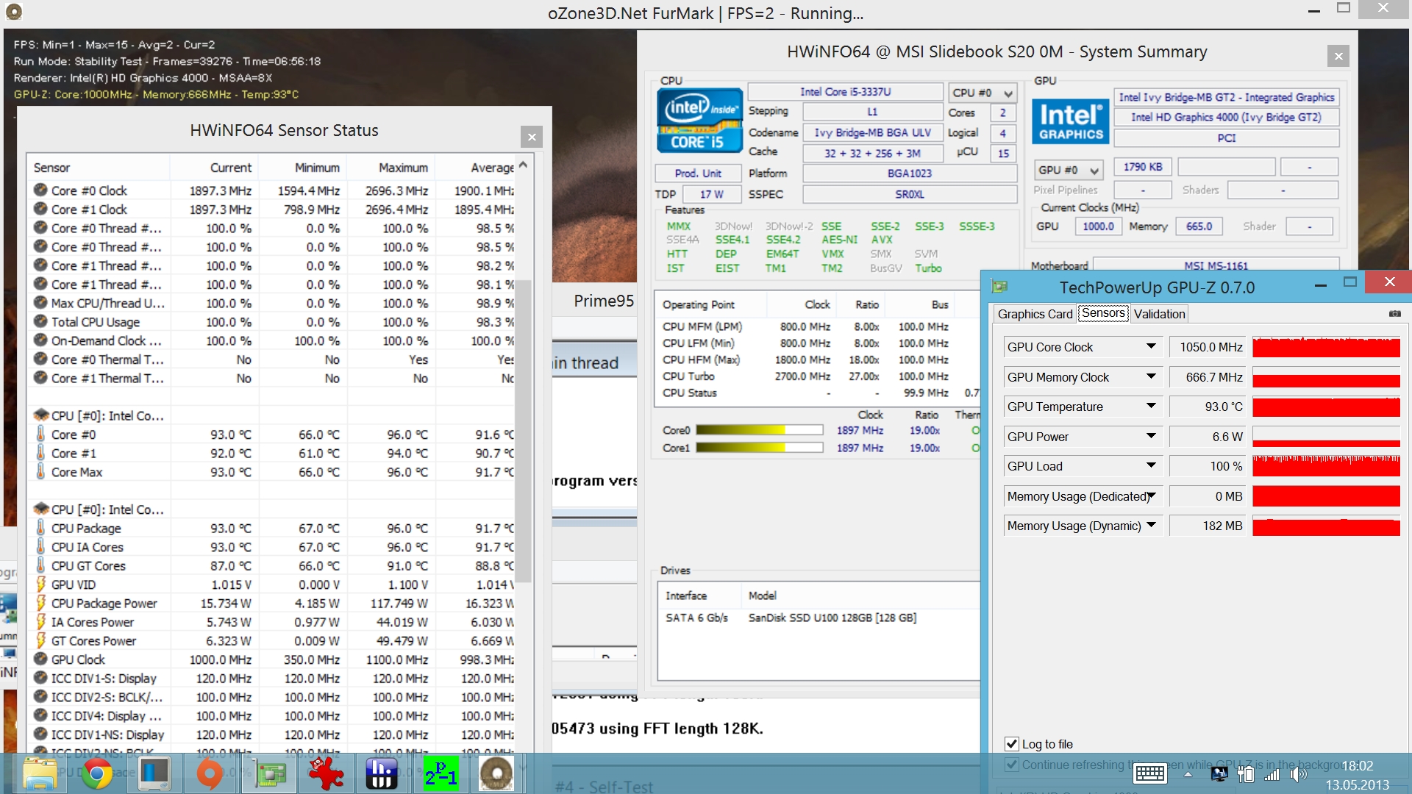This screenshot has height=794, width=1412.
Task: Click the taskbar clock showing 18:02
Action: [x=1357, y=765]
